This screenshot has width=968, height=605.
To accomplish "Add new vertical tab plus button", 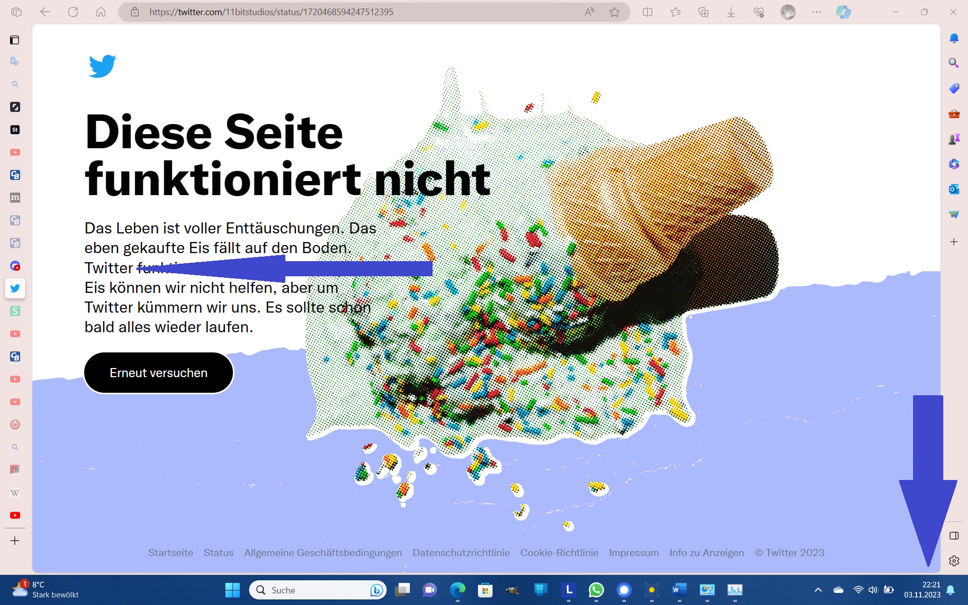I will 15,541.
